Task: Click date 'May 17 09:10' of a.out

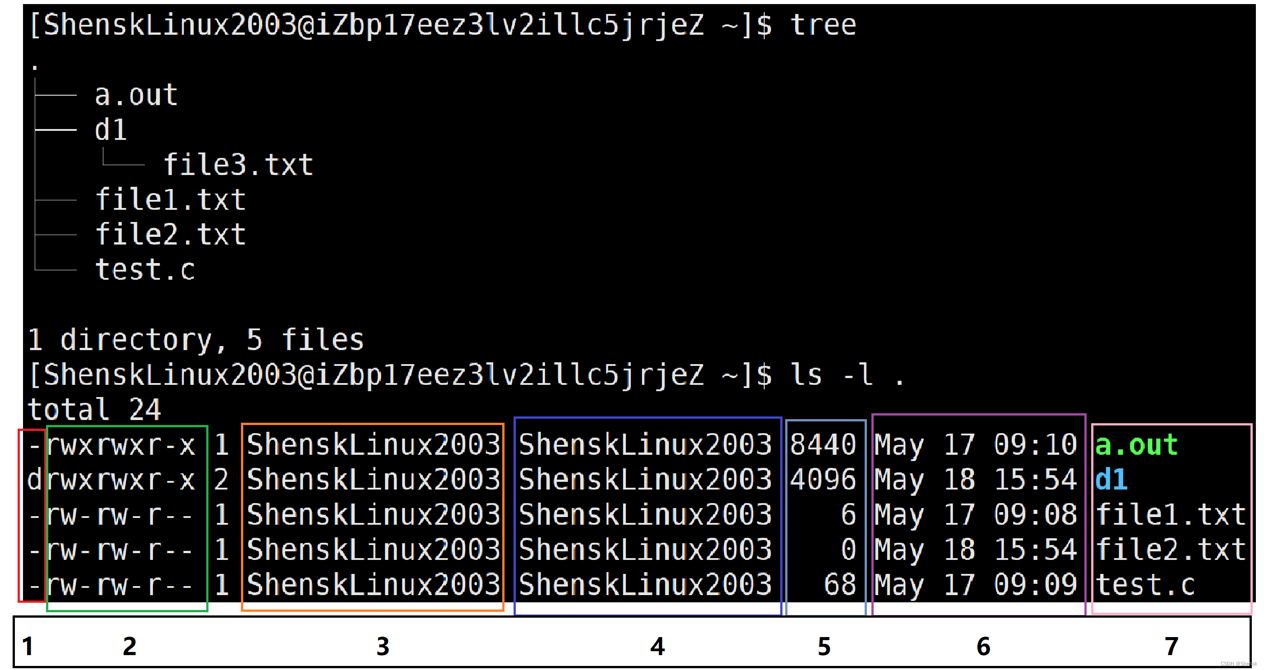Action: (976, 445)
